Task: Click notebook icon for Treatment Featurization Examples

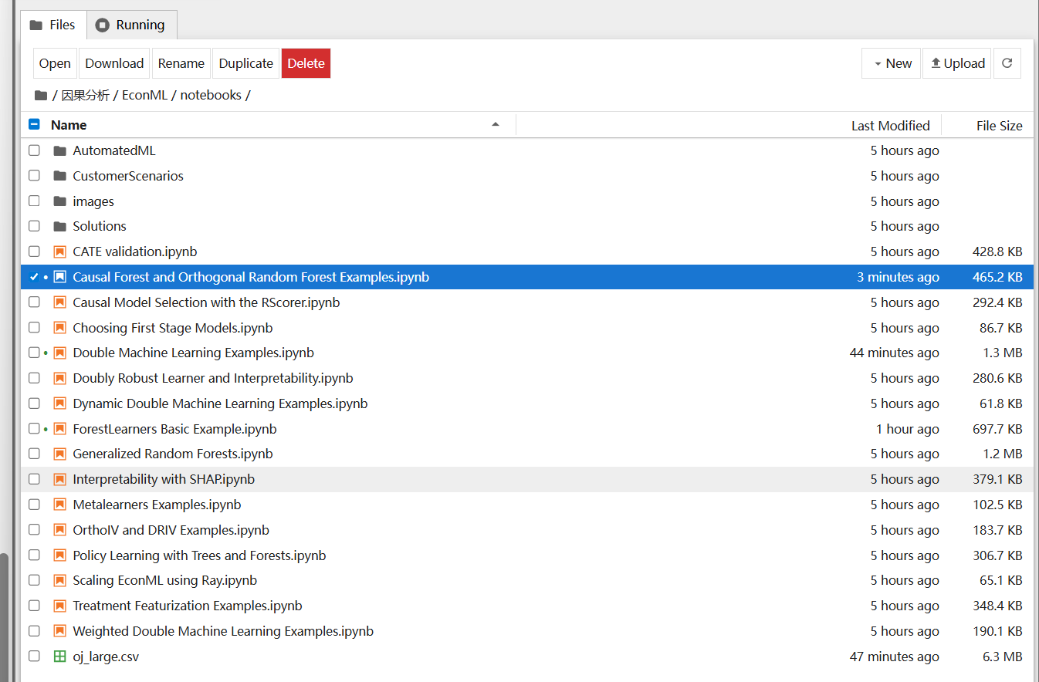Action: (59, 606)
